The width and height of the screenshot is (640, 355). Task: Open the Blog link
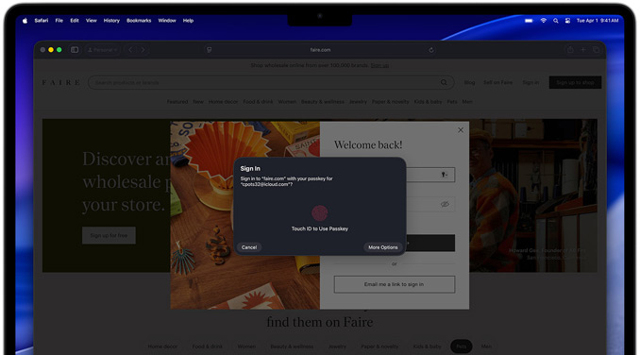tap(469, 82)
